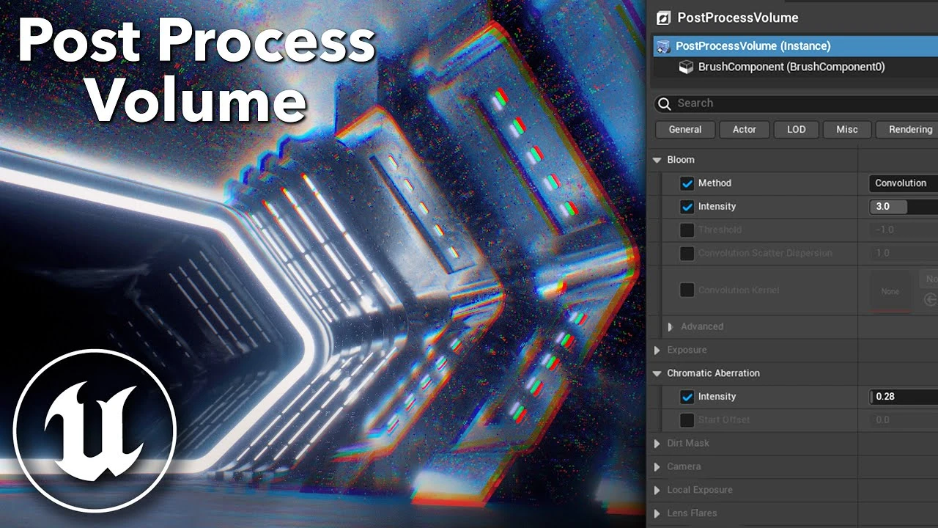Collapse the Chromatic Aberration section
This screenshot has height=528, width=938.
click(x=657, y=373)
